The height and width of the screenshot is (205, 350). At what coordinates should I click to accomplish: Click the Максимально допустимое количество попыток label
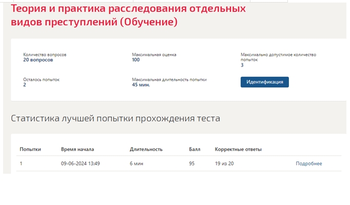pyautogui.click(x=278, y=57)
